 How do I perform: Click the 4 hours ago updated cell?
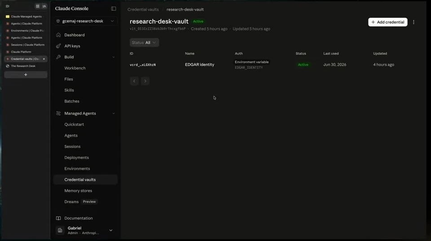pos(383,65)
